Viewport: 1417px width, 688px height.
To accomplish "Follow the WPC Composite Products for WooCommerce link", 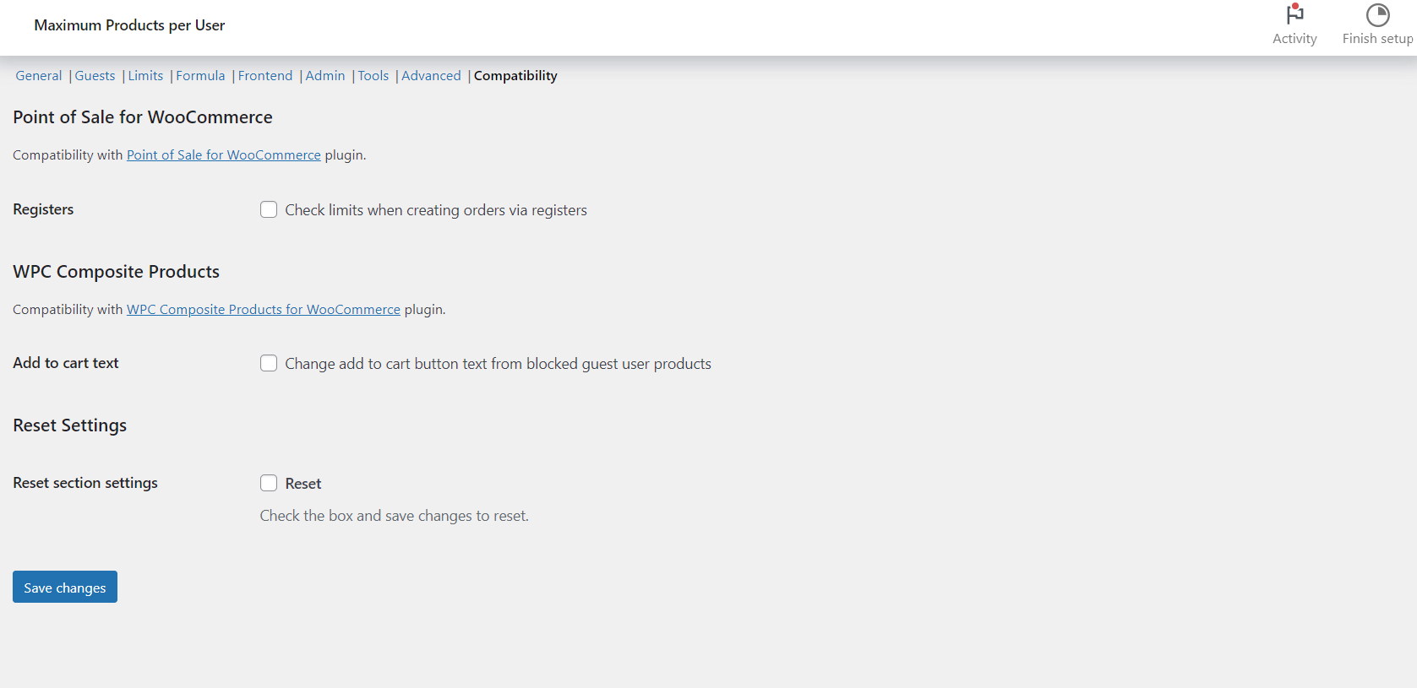I will [x=263, y=309].
